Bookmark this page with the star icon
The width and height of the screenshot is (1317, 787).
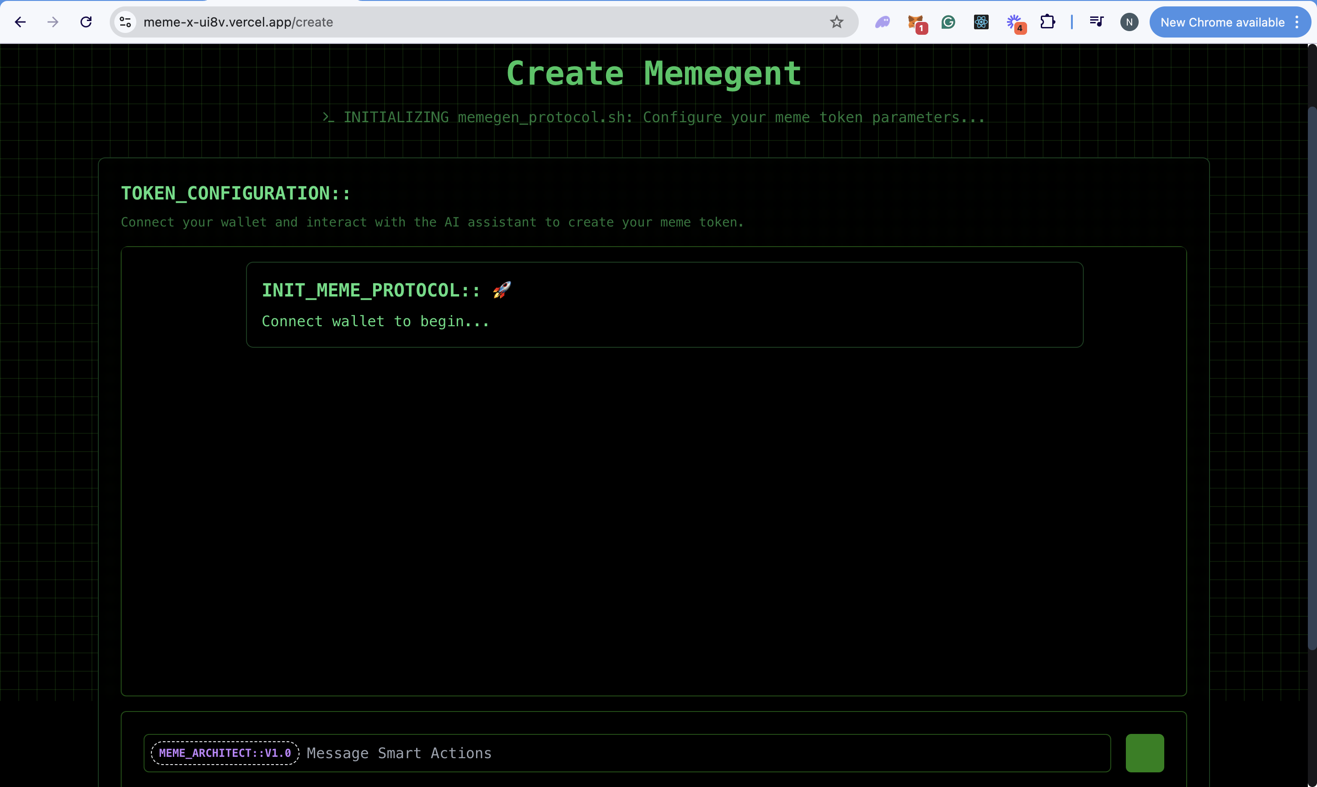(836, 22)
